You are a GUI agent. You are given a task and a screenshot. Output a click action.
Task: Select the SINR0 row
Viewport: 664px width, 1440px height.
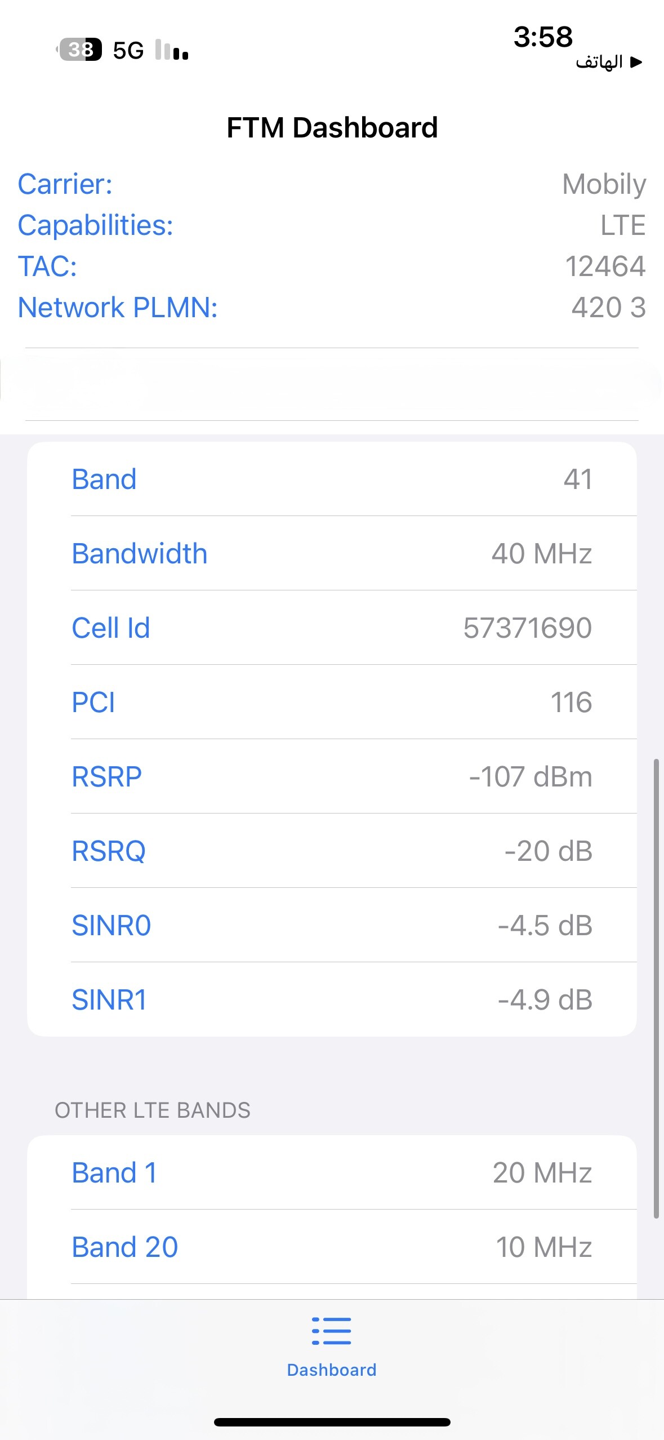pos(332,926)
